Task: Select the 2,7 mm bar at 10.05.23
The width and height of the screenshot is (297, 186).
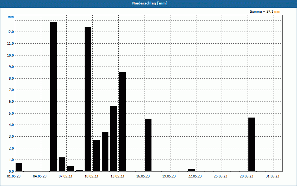Action: [97, 155]
